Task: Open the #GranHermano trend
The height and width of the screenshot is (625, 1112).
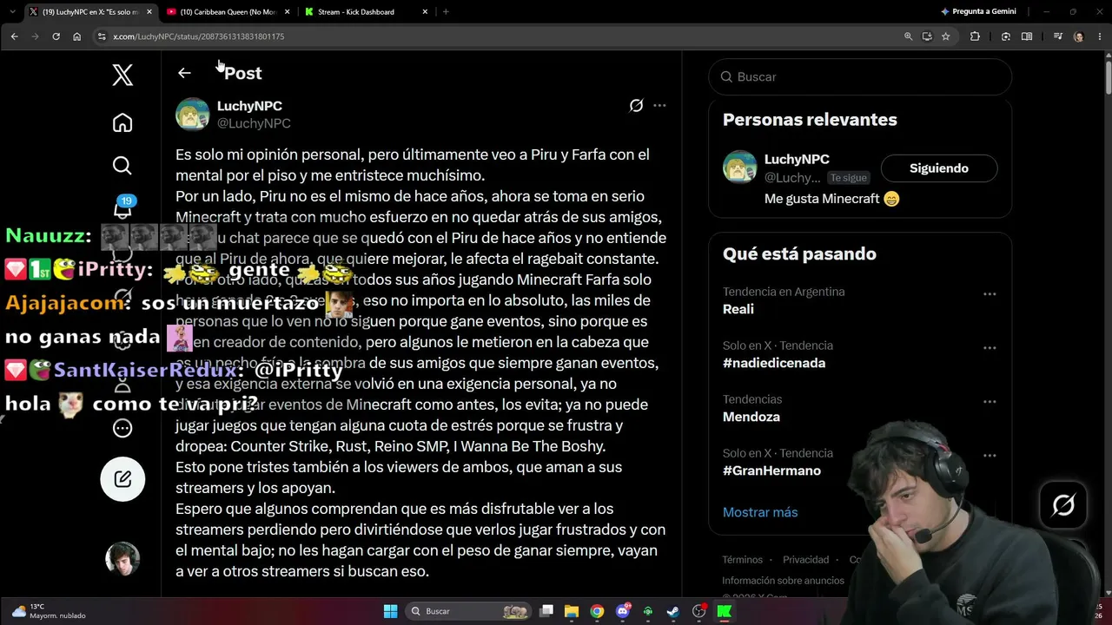Action: [x=771, y=470]
